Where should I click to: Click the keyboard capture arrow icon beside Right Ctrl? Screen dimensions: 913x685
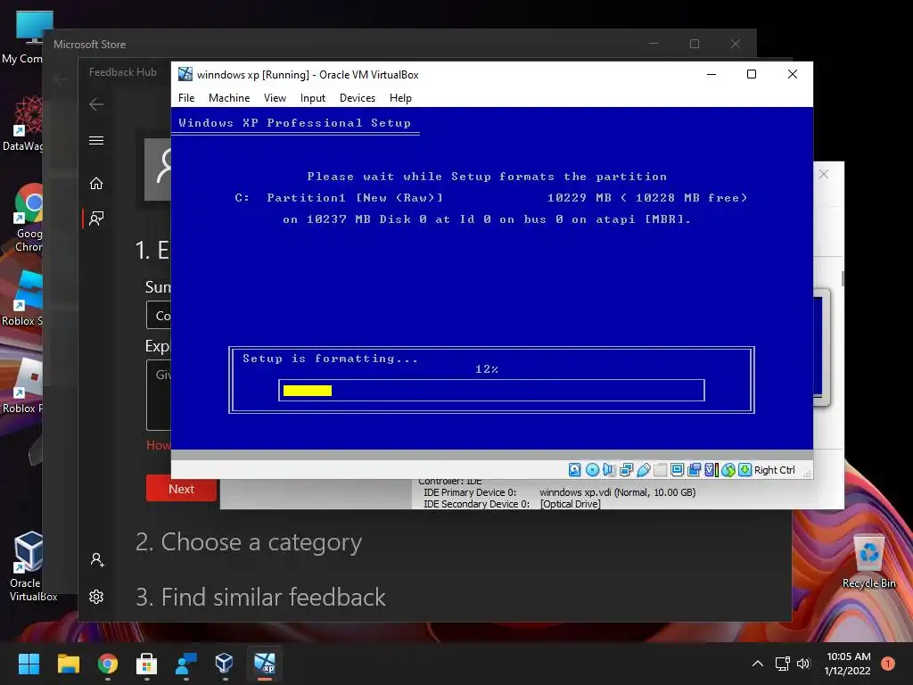(x=744, y=470)
